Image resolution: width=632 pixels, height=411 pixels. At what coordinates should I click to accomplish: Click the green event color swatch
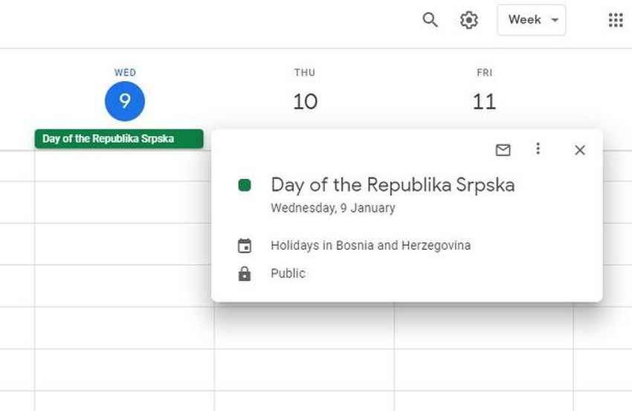[x=245, y=185]
